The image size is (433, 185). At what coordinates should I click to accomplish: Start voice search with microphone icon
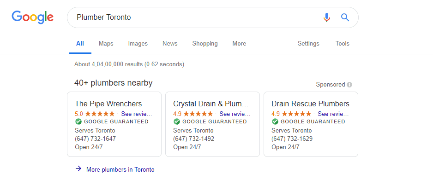tap(327, 17)
